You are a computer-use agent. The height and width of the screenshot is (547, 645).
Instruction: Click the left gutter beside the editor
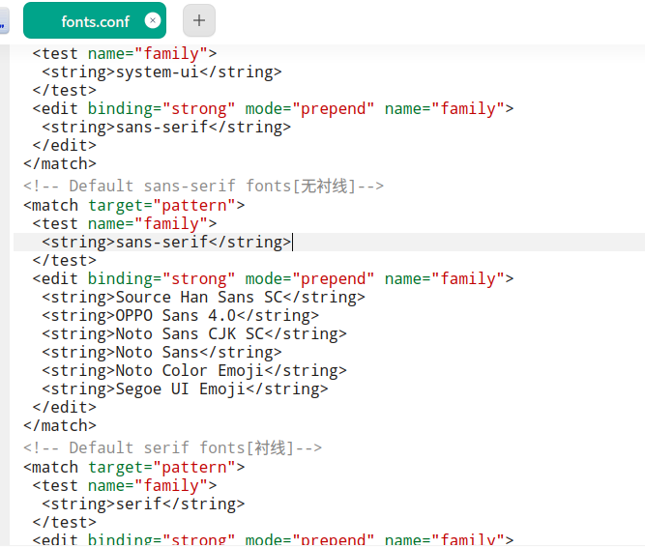[x=5, y=294]
